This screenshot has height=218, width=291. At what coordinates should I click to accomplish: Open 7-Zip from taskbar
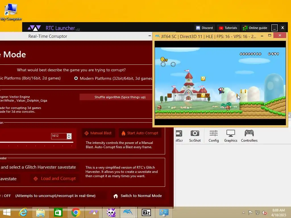(x=146, y=212)
